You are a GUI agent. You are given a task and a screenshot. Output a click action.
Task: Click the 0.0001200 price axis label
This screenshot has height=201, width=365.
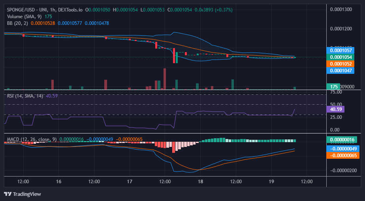(x=341, y=29)
